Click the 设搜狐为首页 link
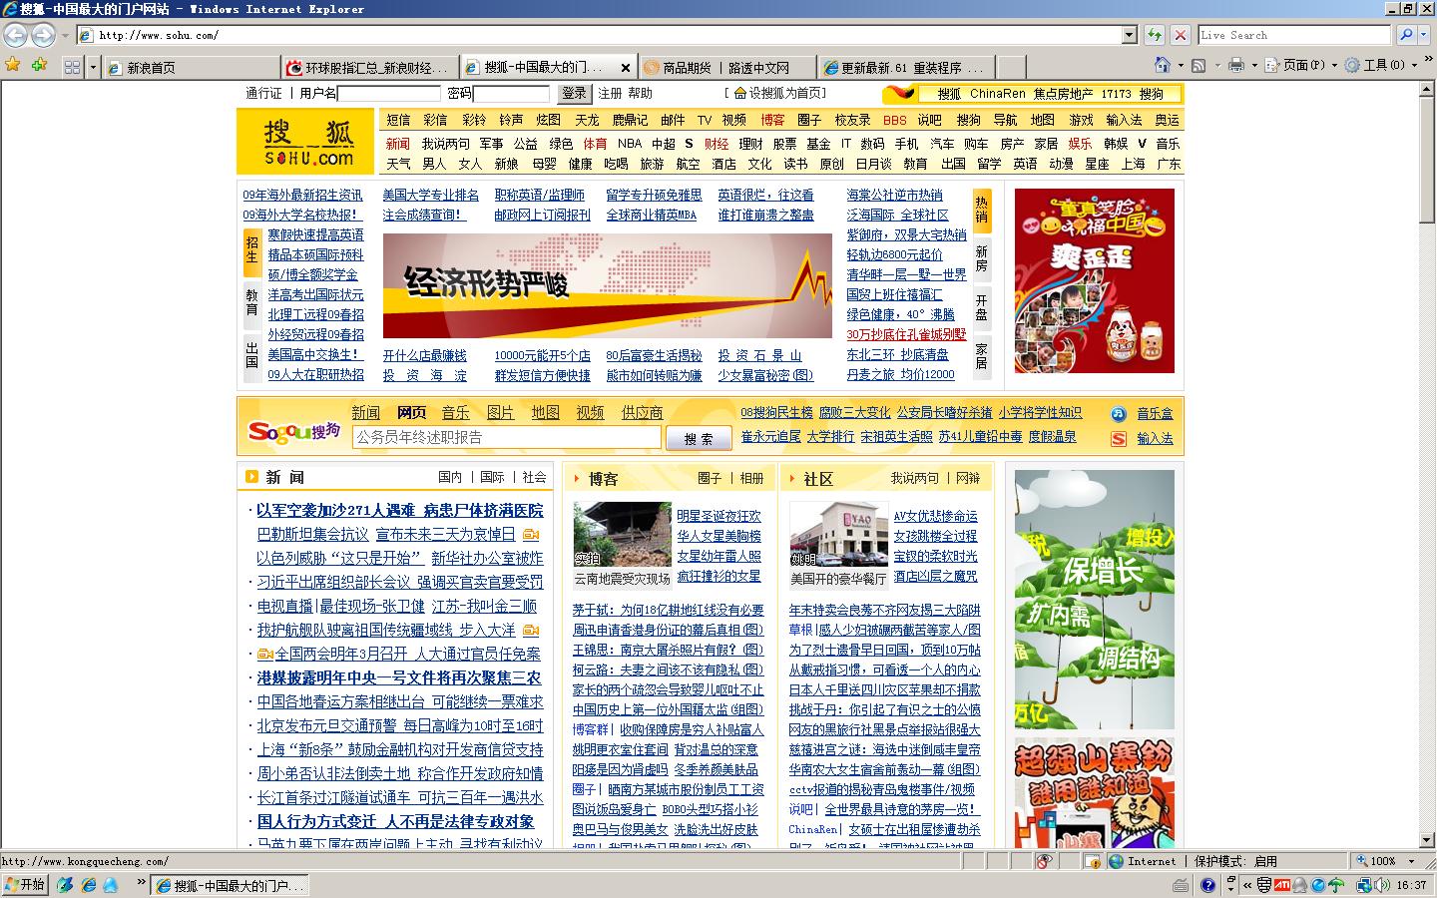This screenshot has width=1437, height=898. point(787,93)
